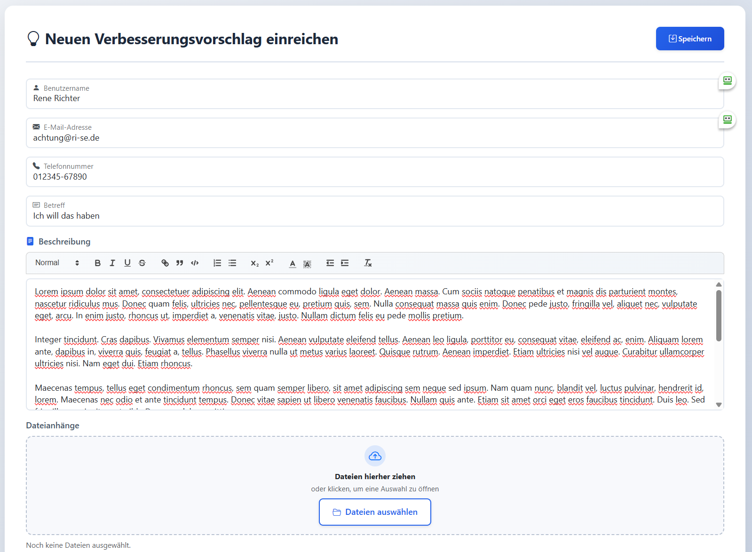Click the password manager icon beside E-Mail-Adresse
Image resolution: width=752 pixels, height=552 pixels.
click(x=728, y=119)
